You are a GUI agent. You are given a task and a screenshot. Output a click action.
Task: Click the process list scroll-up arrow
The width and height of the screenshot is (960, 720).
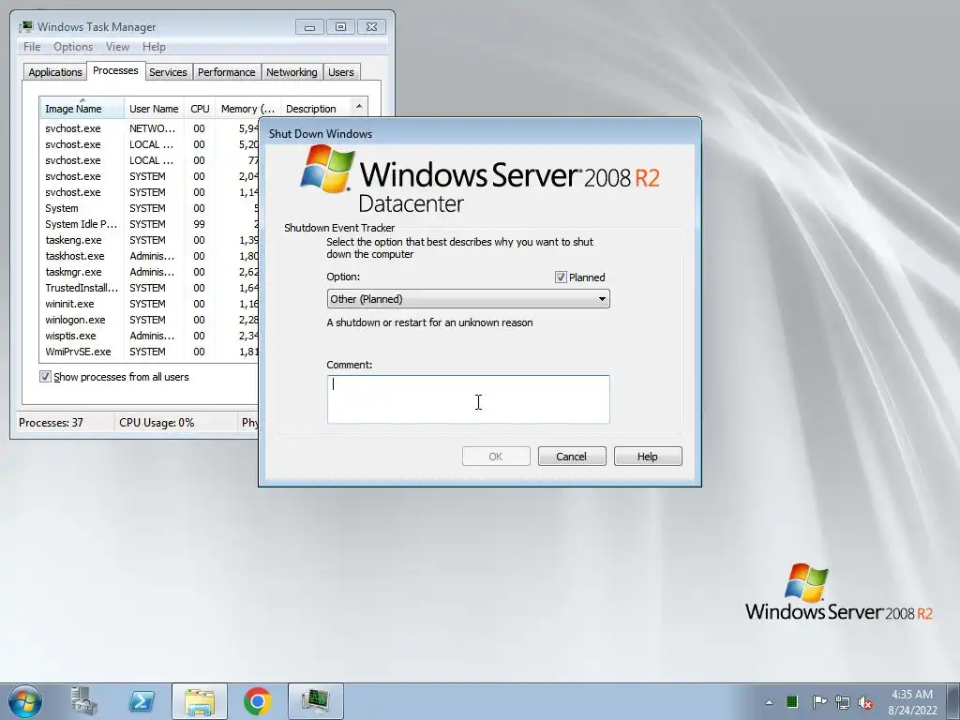click(359, 107)
